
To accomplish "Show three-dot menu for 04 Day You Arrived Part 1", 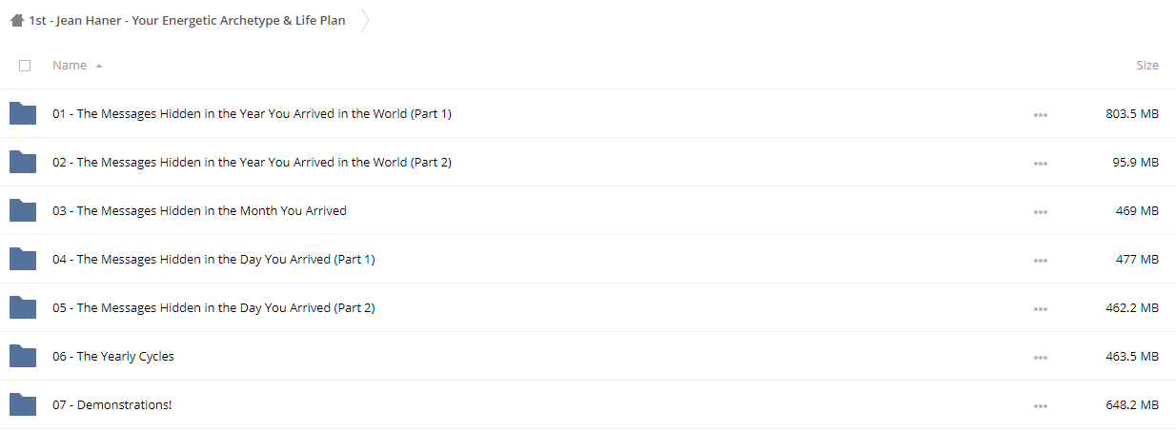I will (1040, 261).
